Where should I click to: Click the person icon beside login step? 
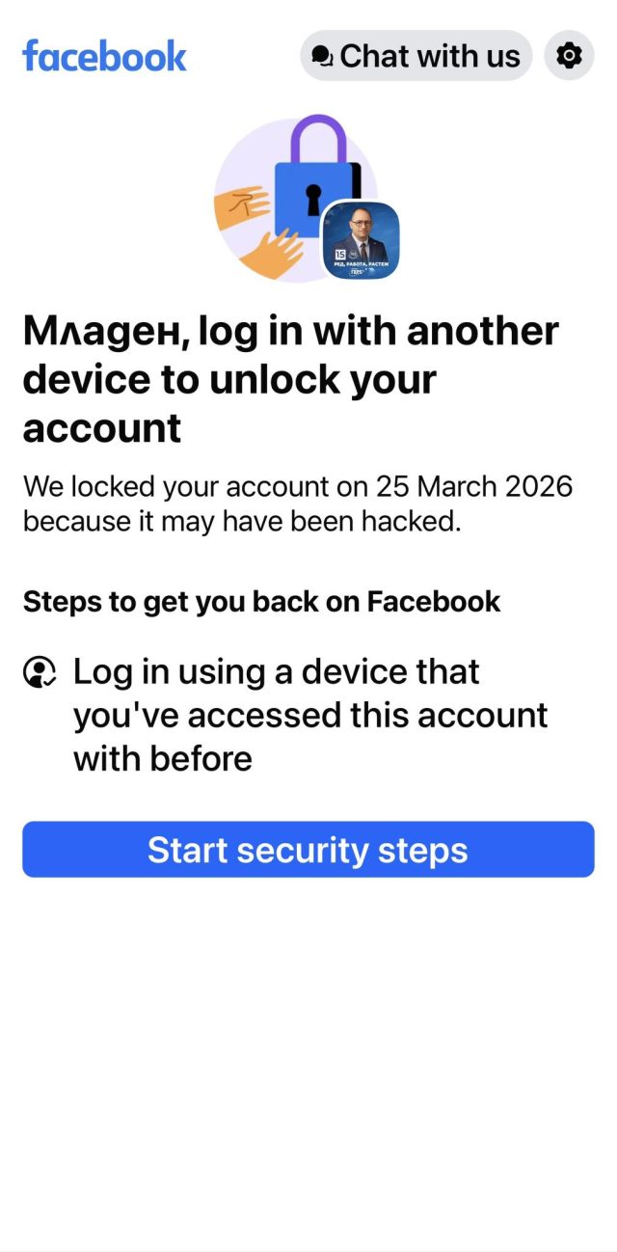coord(40,672)
